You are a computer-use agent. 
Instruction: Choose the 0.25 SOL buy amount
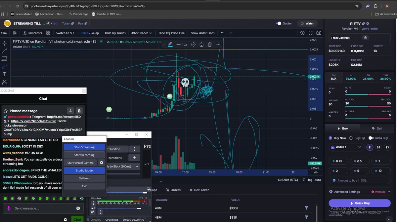339,161
